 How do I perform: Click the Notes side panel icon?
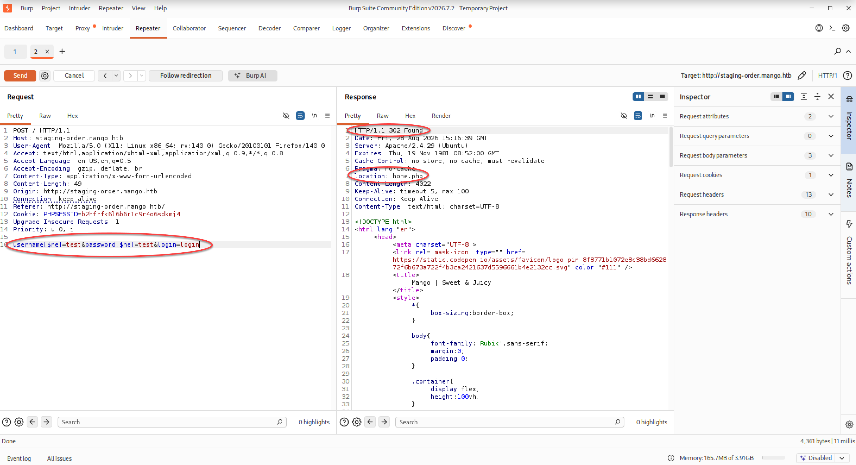pos(849,166)
